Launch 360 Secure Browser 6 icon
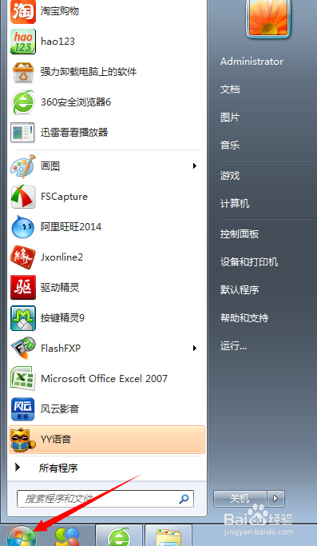Viewport: 317px width, 546px height. [x=23, y=102]
